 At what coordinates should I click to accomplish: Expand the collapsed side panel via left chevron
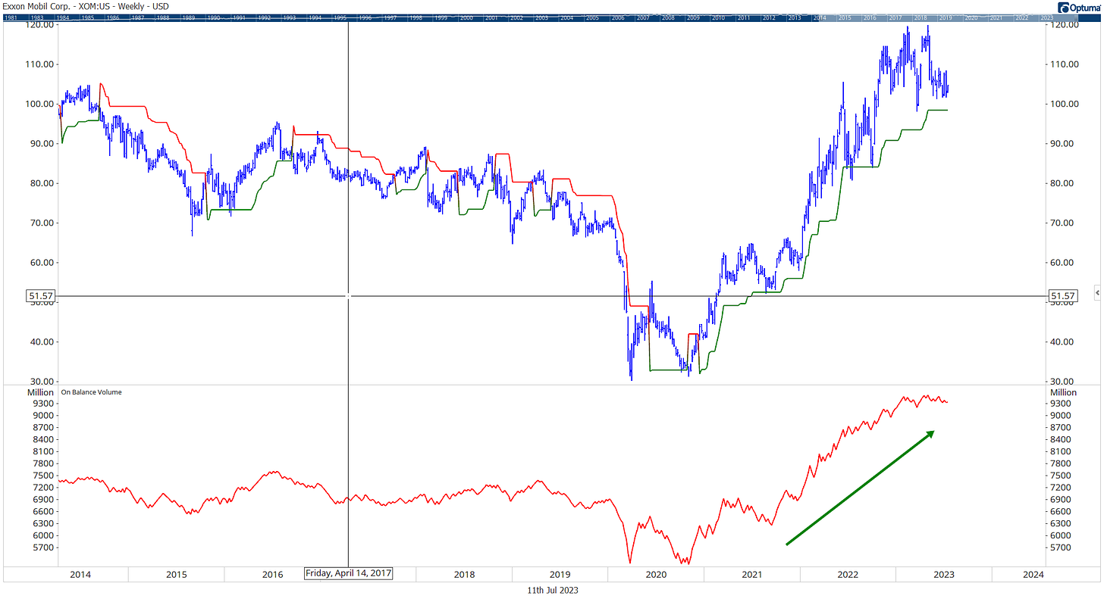(1096, 292)
